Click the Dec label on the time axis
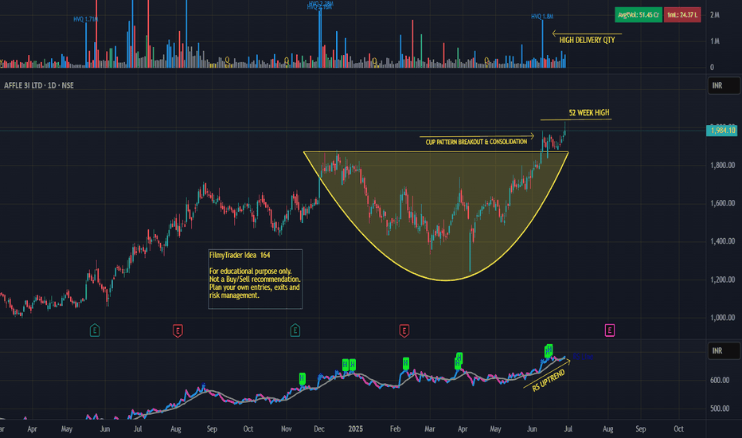742x438 pixels. click(319, 429)
